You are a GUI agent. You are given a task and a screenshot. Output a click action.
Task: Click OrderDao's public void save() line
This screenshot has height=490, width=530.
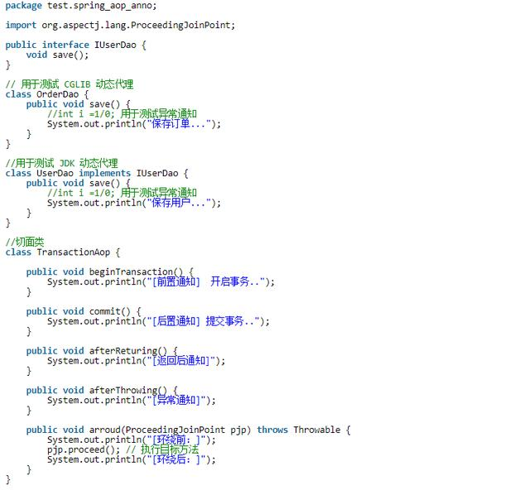tap(78, 104)
